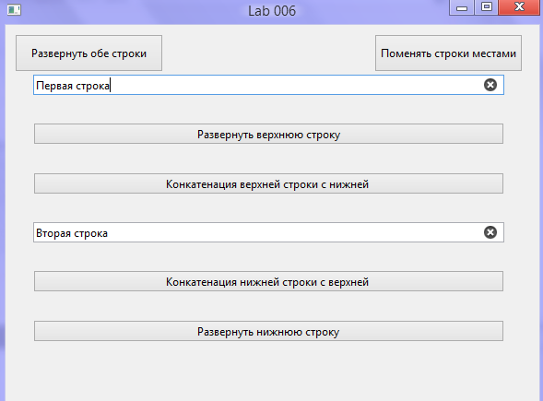Clear the "Первая строка" text field
Viewport: 543px width, 401px height.
click(490, 85)
